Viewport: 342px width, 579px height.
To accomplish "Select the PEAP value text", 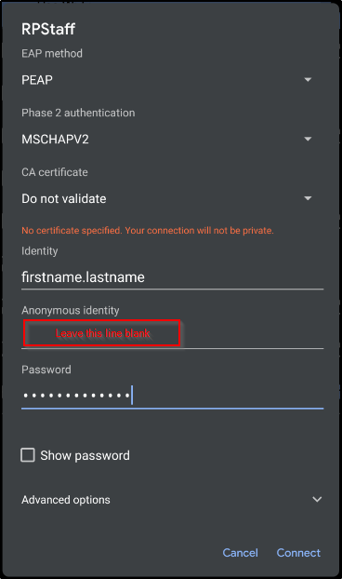I will (x=37, y=80).
